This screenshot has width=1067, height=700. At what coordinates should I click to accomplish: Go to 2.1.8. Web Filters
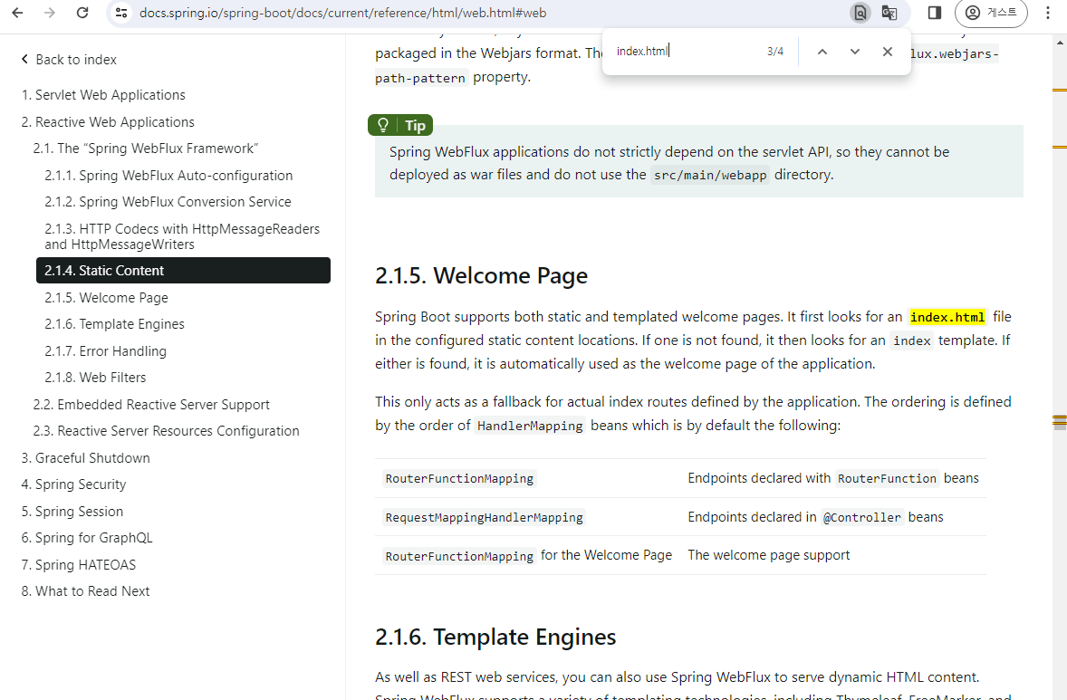[x=95, y=378]
